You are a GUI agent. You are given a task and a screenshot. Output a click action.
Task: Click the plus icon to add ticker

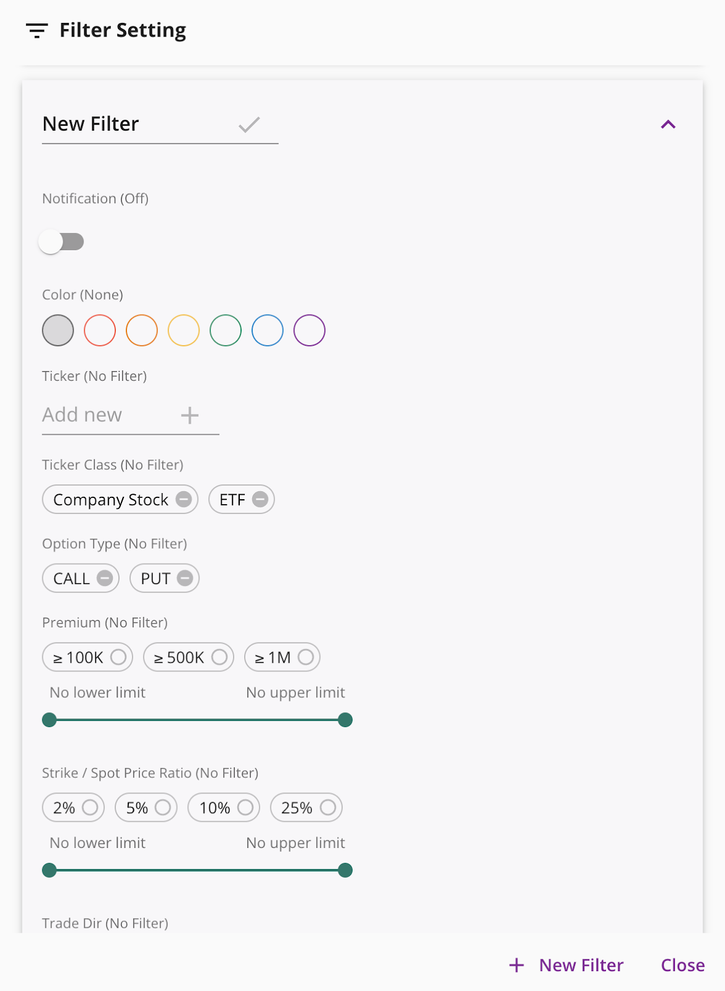pos(190,415)
